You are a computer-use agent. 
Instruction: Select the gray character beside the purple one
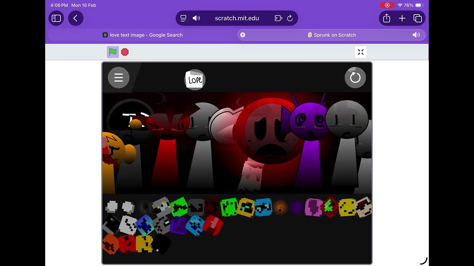pyautogui.click(x=346, y=142)
